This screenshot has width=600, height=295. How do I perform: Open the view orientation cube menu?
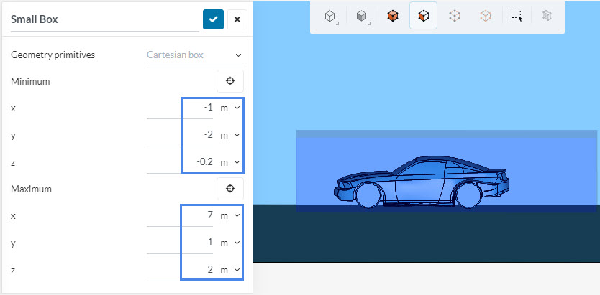pyautogui.click(x=330, y=16)
